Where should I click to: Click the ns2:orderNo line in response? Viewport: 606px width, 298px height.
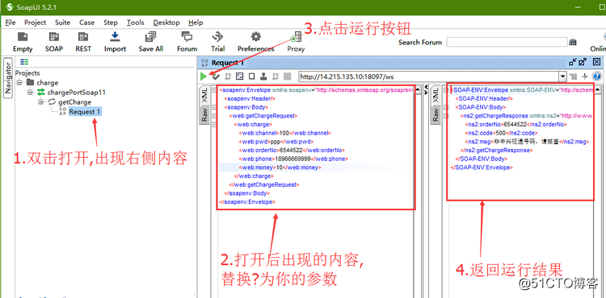tap(516, 124)
